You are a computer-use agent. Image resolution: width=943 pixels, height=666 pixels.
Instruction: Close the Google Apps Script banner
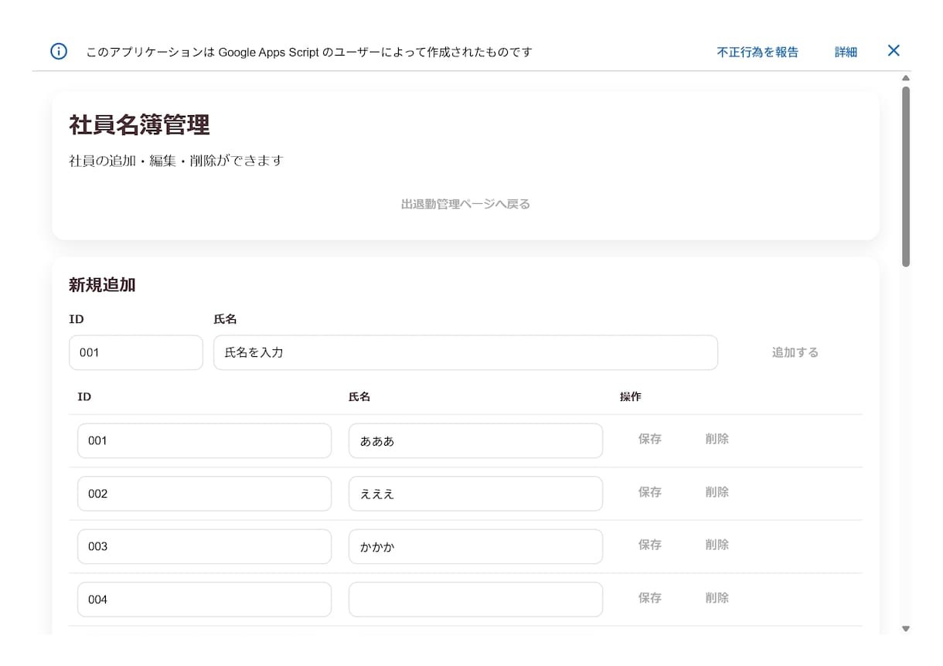point(894,51)
